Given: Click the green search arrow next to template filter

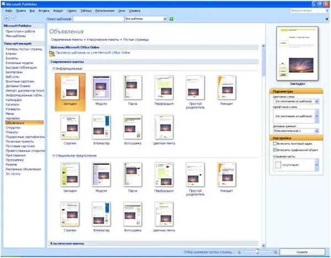Looking at the screenshot, I should (172, 19).
